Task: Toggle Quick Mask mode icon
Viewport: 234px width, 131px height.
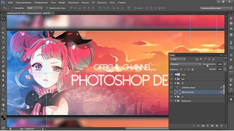Action: 3,123
